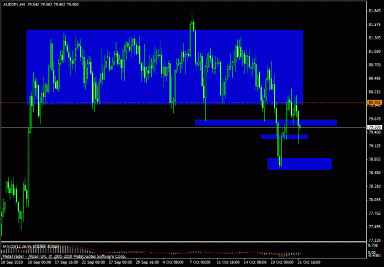
Task: Click the 78.310 price axis label
Action: tap(375, 186)
